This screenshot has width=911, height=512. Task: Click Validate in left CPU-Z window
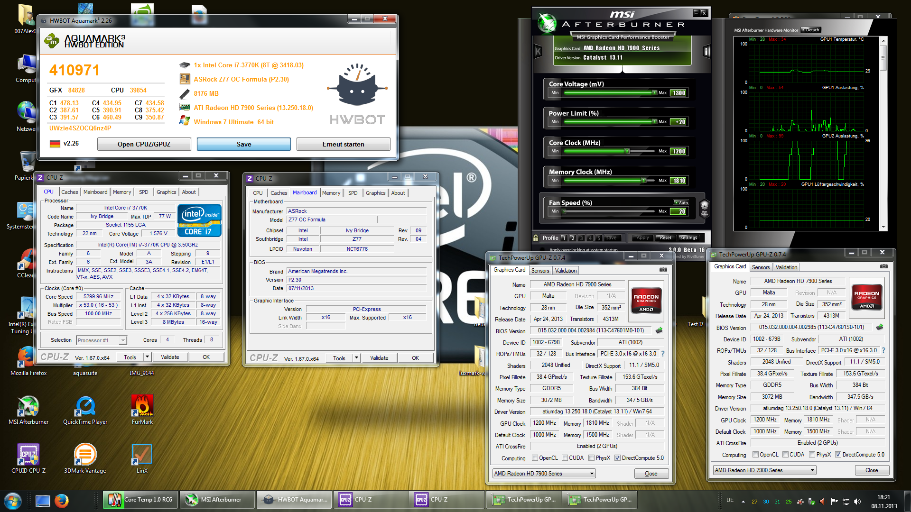click(170, 357)
